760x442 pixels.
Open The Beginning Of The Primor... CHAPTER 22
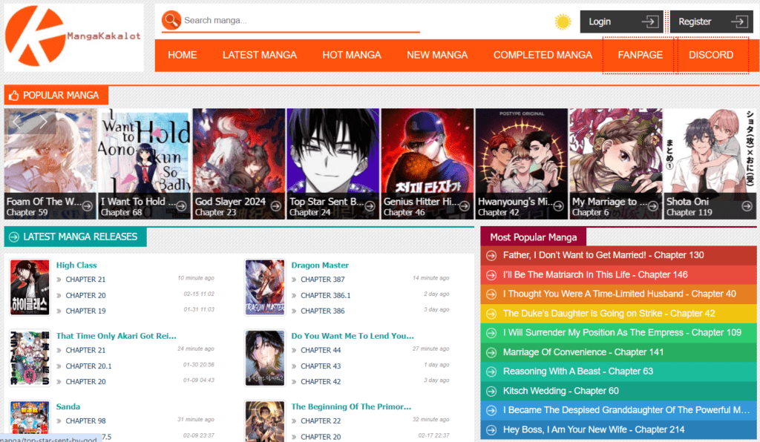pos(321,421)
